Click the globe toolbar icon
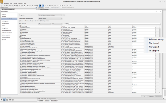 pos(71,5)
